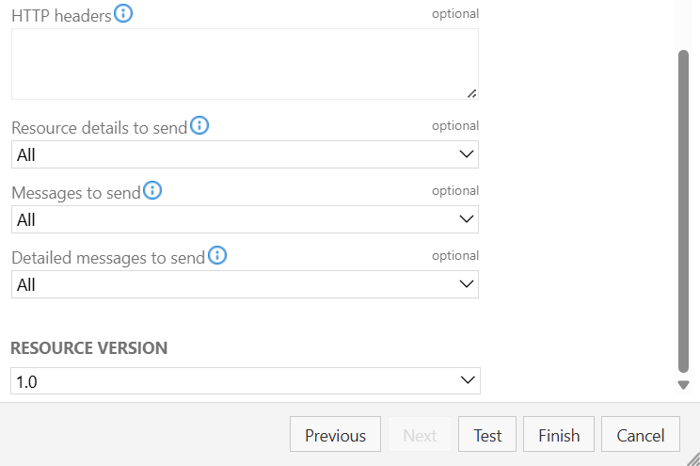
Task: Open the Resource details to send dropdown
Action: coord(245,154)
